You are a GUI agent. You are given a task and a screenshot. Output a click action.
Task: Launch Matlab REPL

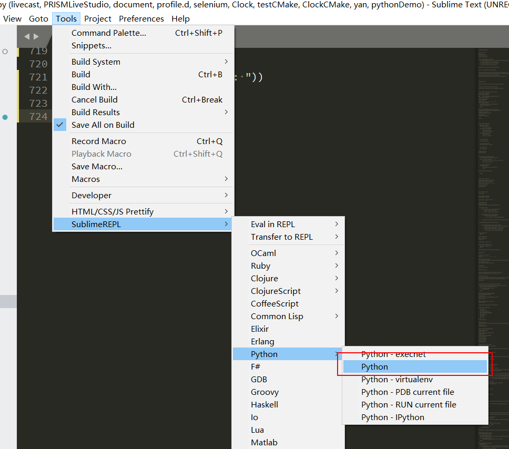tap(288, 443)
